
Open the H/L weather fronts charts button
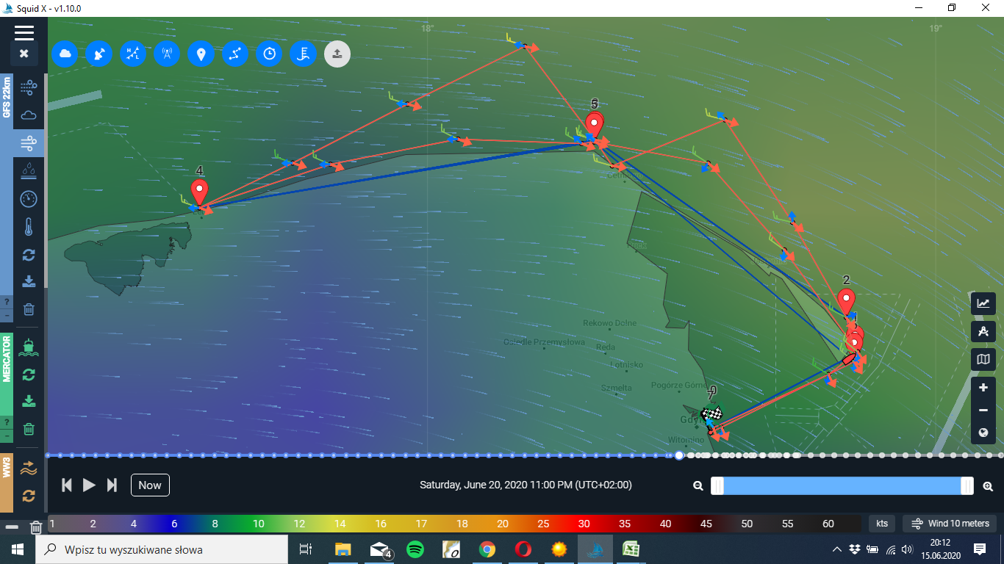tap(133, 54)
